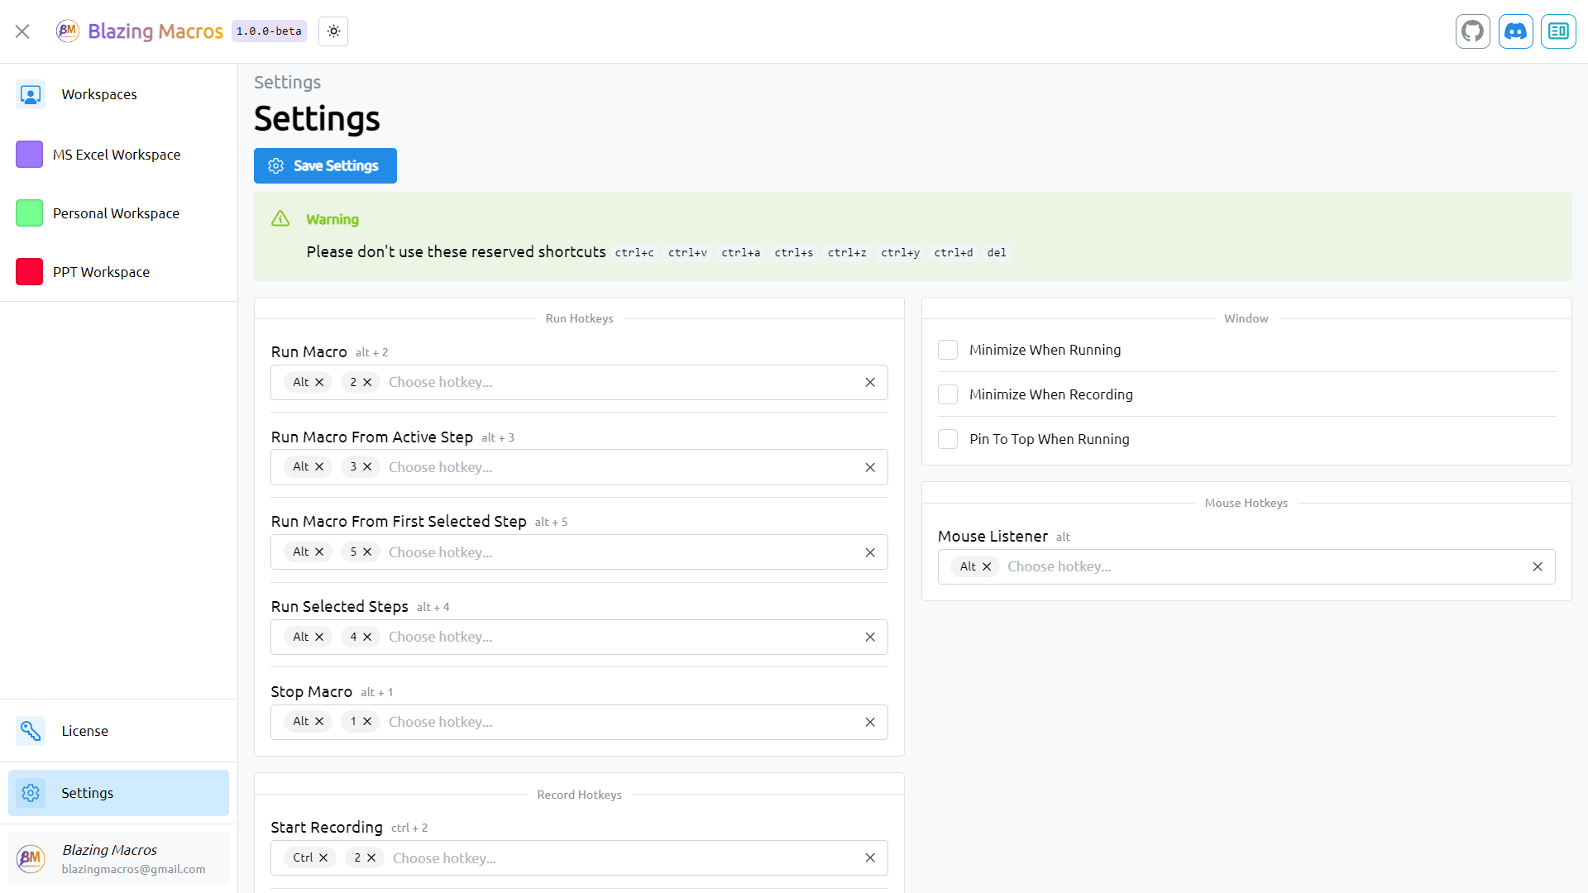Screen dimensions: 1588x893
Task: Click the ctrl+c reserved shortcut tag
Action: (x=634, y=253)
